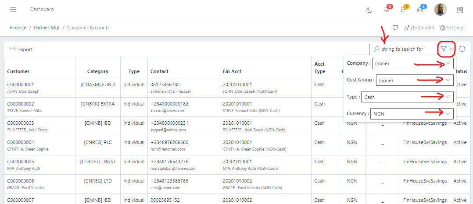Click fin acct 20201030001

click(x=237, y=84)
